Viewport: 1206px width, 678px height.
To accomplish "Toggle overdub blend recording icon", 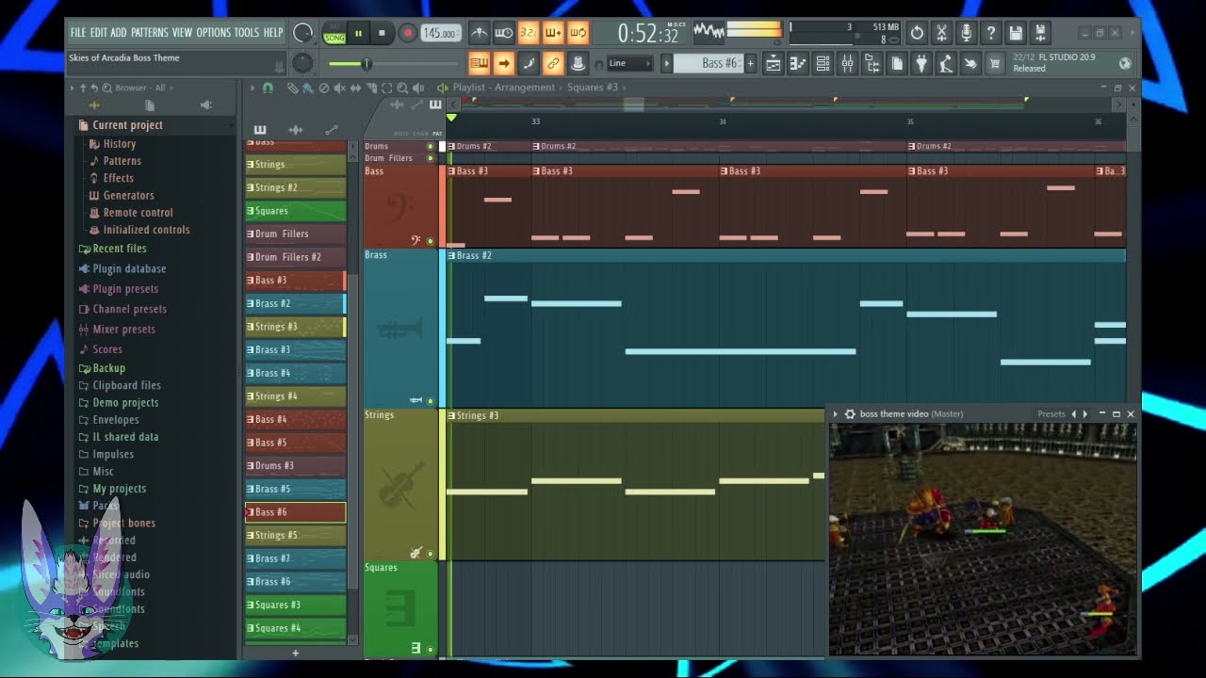I will tap(553, 33).
